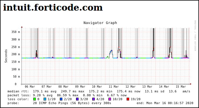Click the 13.1 ms sd value
The image size is (199, 108).
tap(155, 91)
